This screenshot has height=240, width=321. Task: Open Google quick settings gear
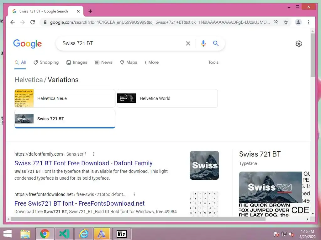[x=299, y=44]
